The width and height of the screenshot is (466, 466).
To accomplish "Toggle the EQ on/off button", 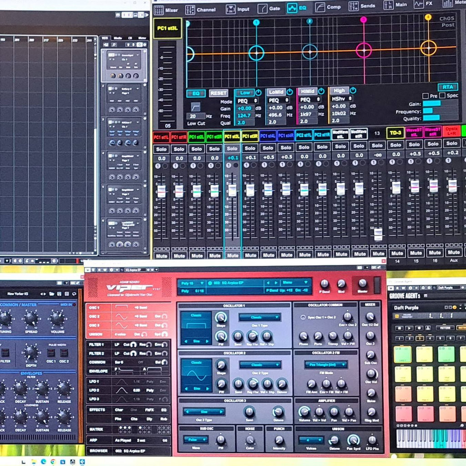I will (196, 94).
